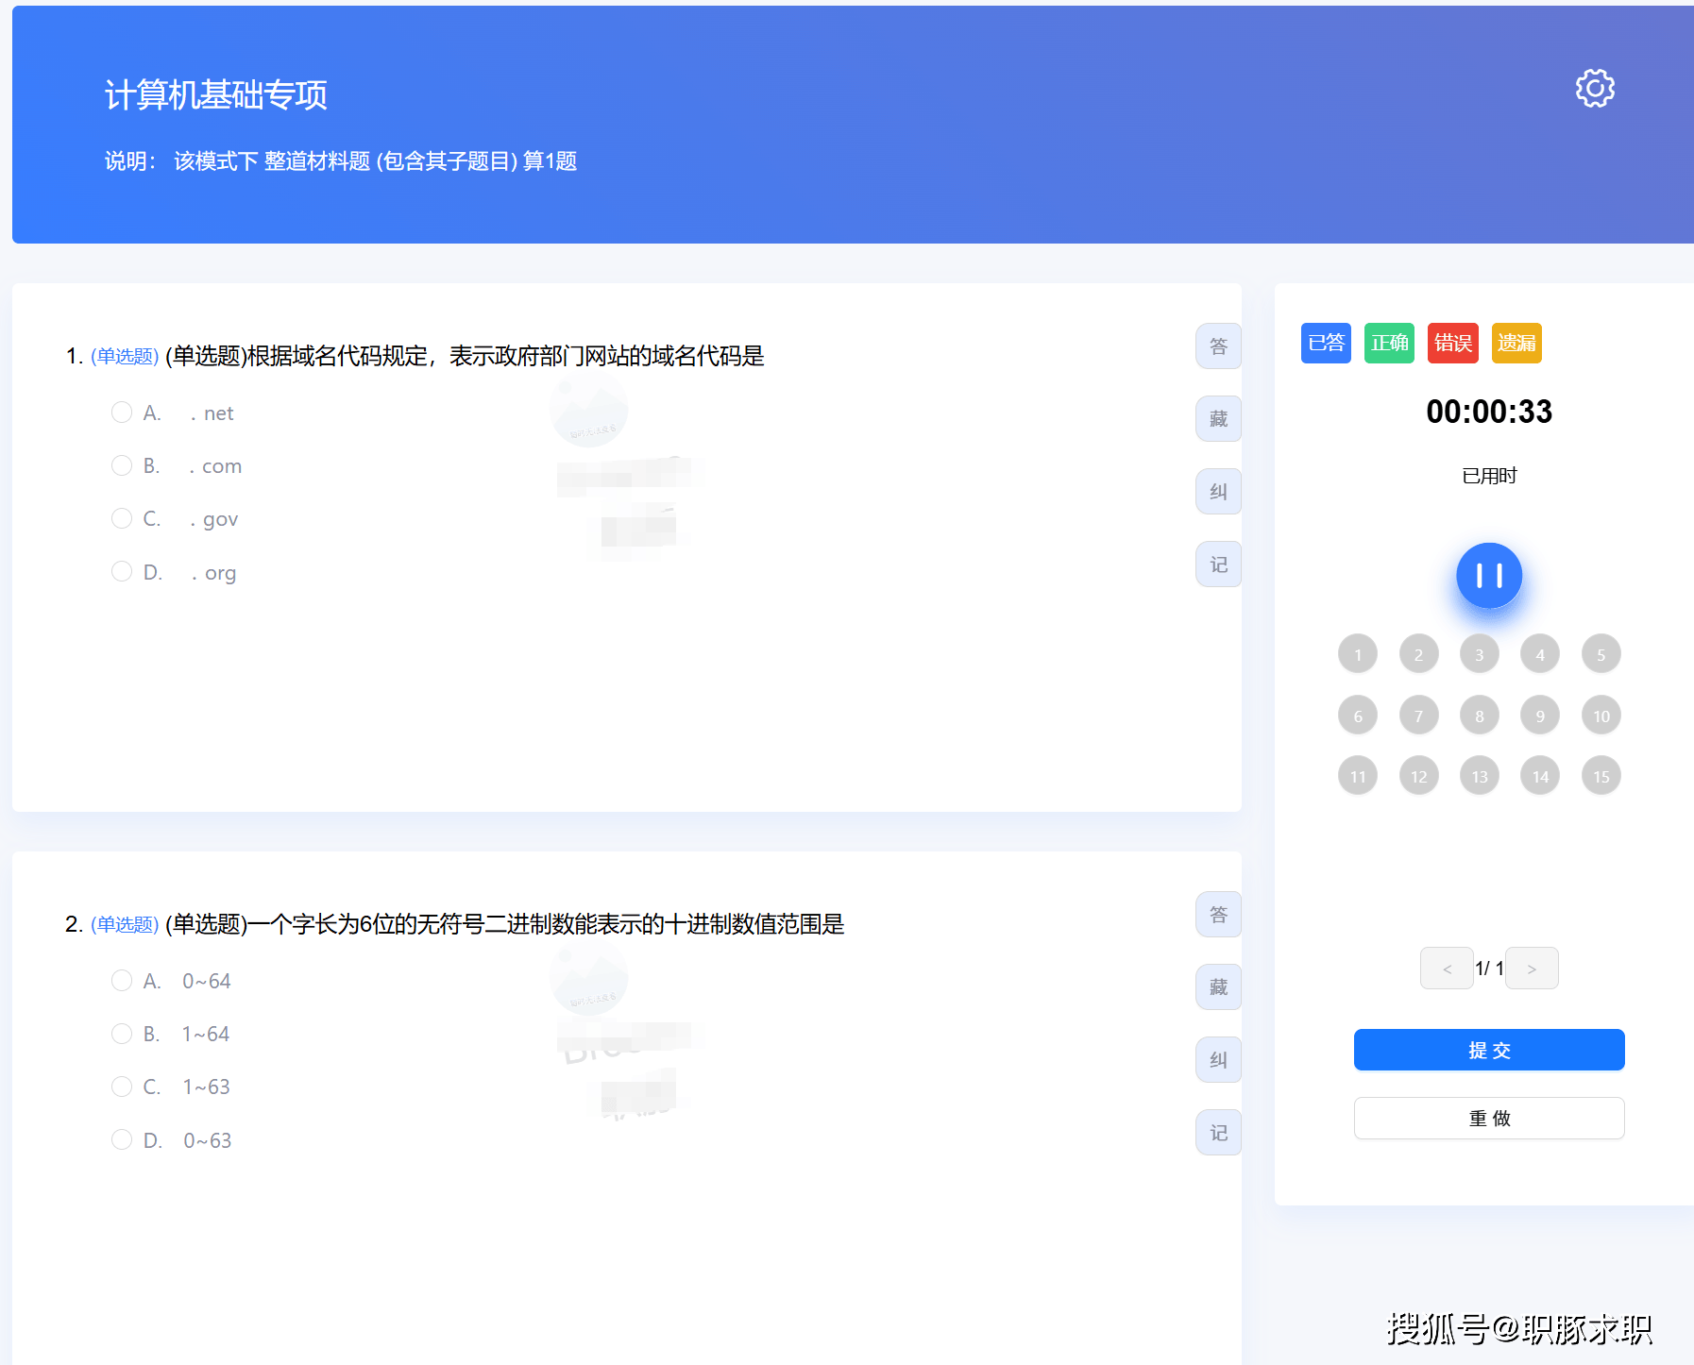The image size is (1694, 1365).
Task: Click the 藏 bookmark icon for question 1
Action: [x=1218, y=419]
